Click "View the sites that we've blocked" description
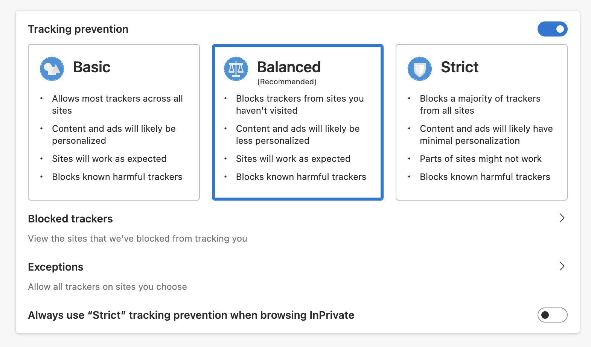Screen dimensions: 591x347 (137, 239)
